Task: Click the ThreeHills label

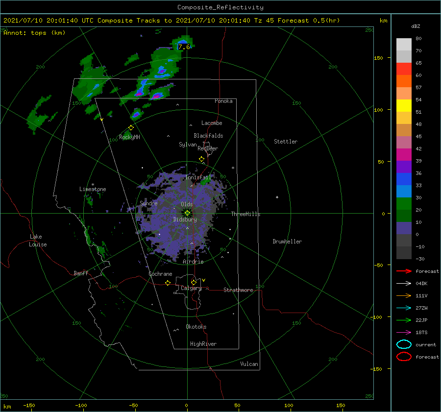Action: click(x=246, y=214)
